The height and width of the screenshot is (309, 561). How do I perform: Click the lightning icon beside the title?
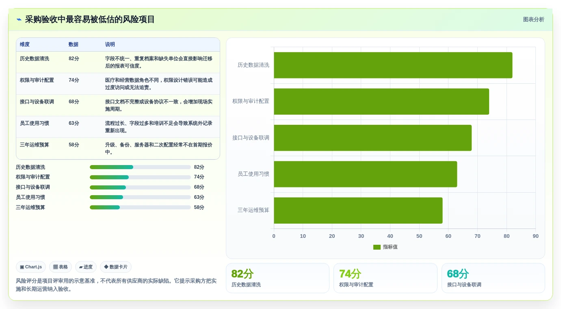[x=19, y=20]
